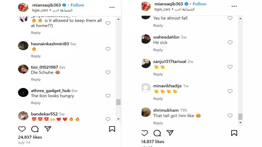Click left comments scrollbar down arrow
Image resolution: width=262 pixels, height=147 pixels.
[x=119, y=119]
